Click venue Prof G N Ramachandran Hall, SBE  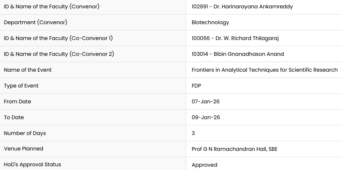point(235,149)
